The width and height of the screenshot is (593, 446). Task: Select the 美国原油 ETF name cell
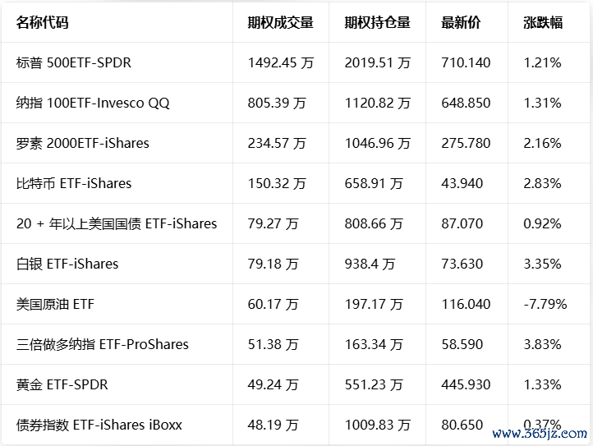(55, 304)
